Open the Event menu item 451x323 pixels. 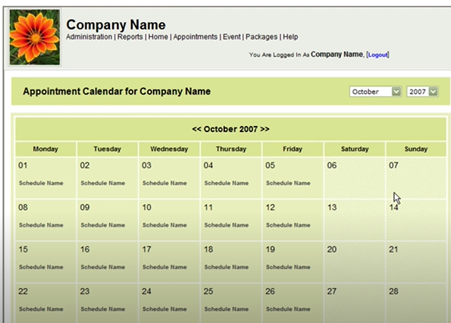(x=231, y=37)
